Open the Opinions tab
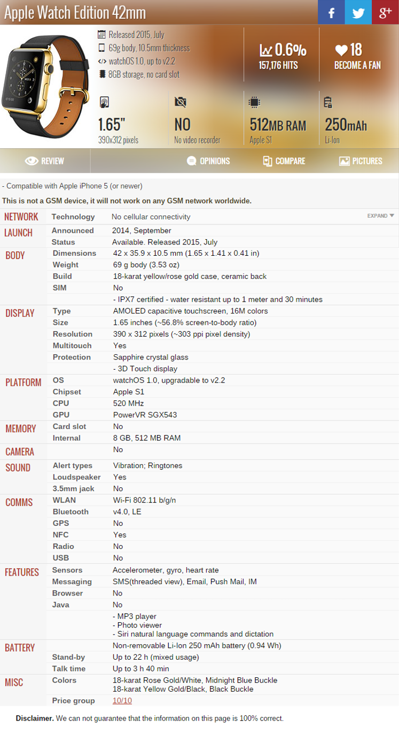This screenshot has width=399, height=749. 208,161
